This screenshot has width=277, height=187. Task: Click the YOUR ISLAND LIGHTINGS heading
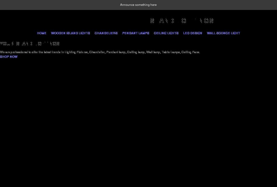coord(30,43)
